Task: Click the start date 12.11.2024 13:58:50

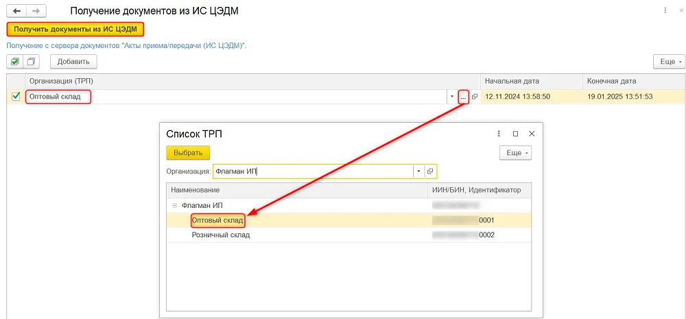Action: (532, 97)
